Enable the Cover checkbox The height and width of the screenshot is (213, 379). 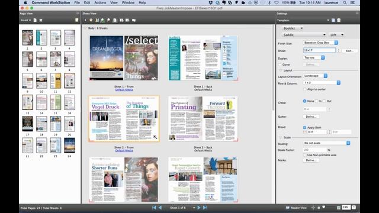[x=280, y=64]
